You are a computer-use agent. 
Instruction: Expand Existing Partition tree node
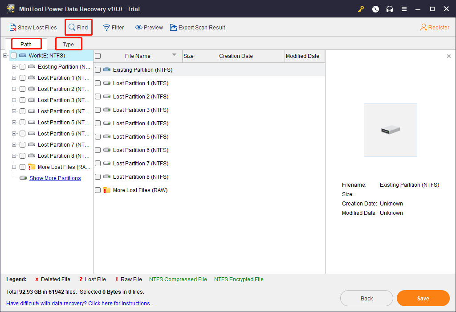(x=14, y=67)
